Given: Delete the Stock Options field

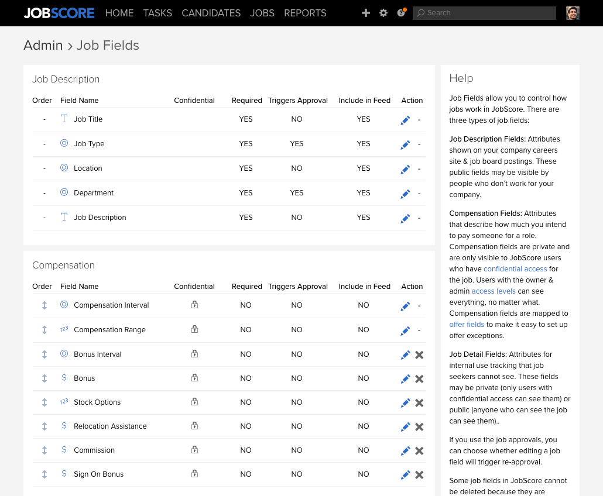Looking at the screenshot, I should 420,403.
